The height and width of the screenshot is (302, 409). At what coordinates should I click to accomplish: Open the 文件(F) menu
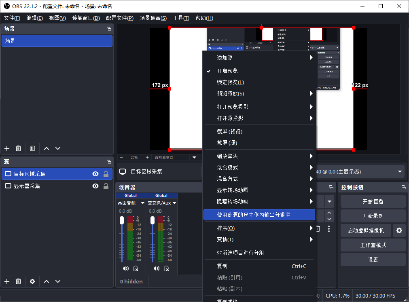(12, 18)
